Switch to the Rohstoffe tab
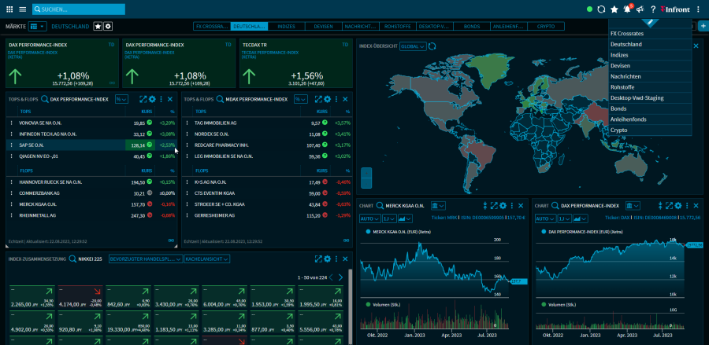Image resolution: width=709 pixels, height=345 pixels. pyautogui.click(x=433, y=26)
